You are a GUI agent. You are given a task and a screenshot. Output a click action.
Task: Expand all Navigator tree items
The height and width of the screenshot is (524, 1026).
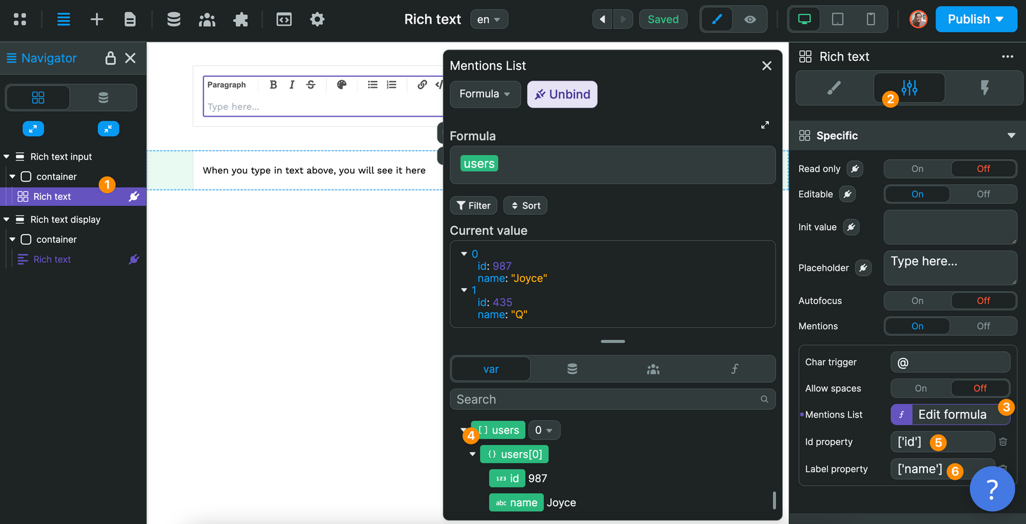pos(33,128)
